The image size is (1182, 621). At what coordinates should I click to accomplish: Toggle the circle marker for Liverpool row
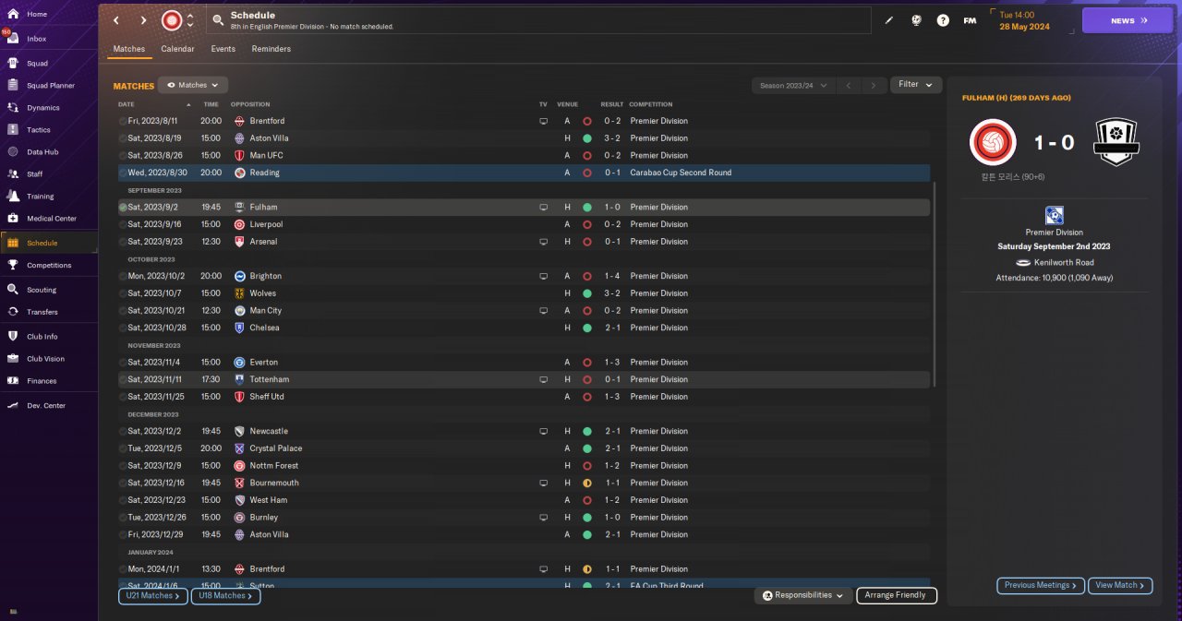tap(123, 224)
